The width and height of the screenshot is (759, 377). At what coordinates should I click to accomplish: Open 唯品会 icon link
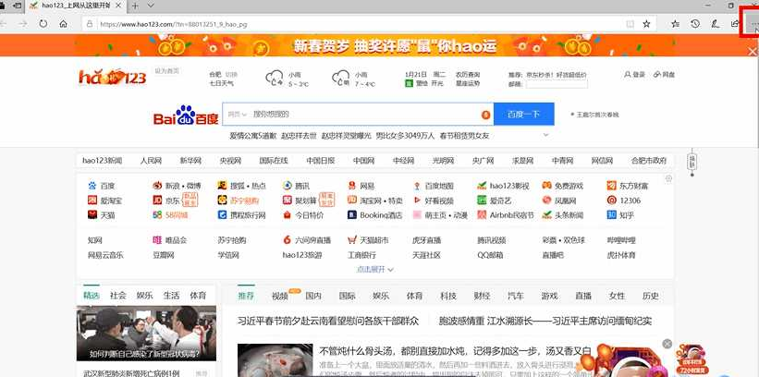click(157, 240)
